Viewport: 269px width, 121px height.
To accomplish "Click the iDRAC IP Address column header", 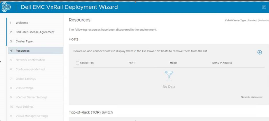I will click(222, 63).
